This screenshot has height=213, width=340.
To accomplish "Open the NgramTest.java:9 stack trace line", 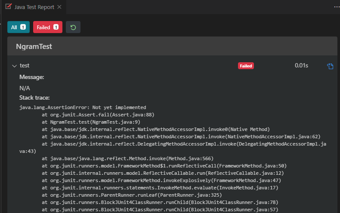I will (91, 122).
